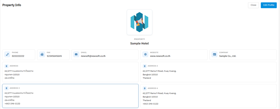Click the Address 4 location pin icon
The image size is (280, 109).
[x=145, y=88]
